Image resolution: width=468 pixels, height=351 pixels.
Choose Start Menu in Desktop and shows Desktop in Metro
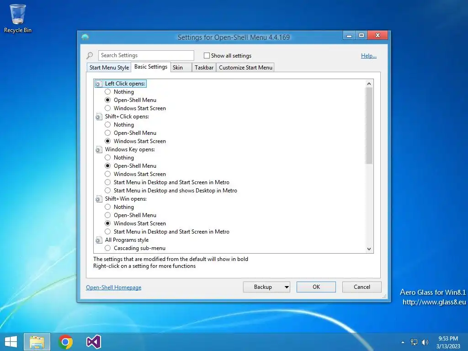tap(108, 191)
